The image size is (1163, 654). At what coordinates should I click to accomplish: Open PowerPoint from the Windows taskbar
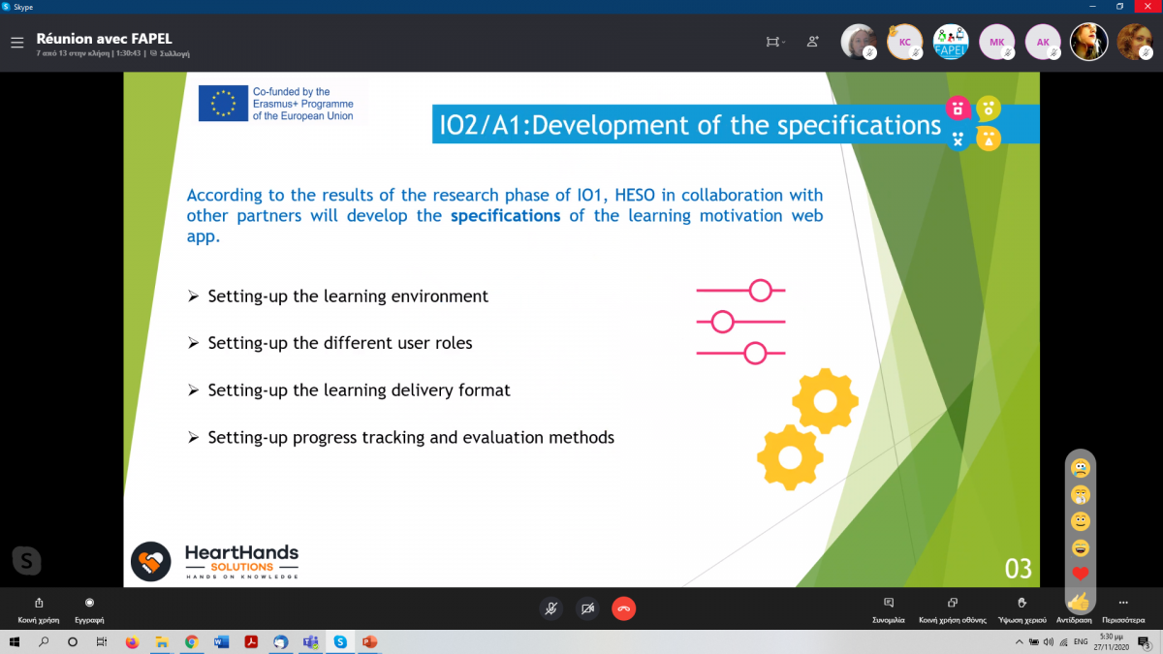[x=368, y=642]
